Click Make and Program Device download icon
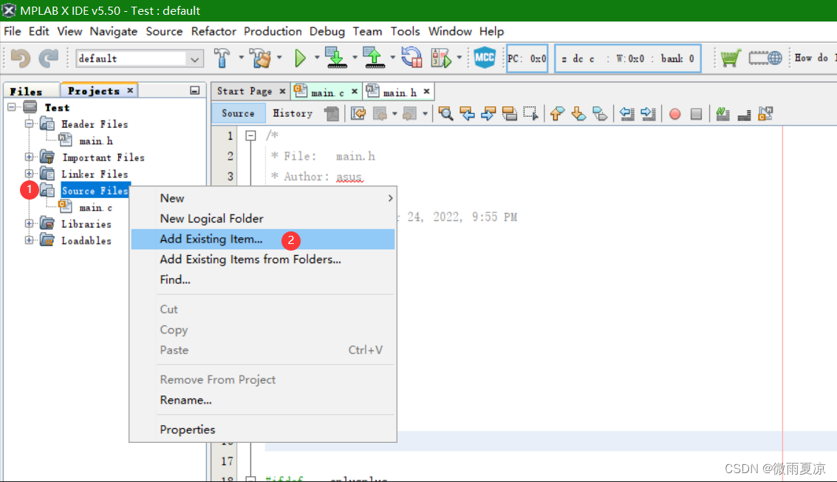This screenshot has height=482, width=837. coord(336,58)
